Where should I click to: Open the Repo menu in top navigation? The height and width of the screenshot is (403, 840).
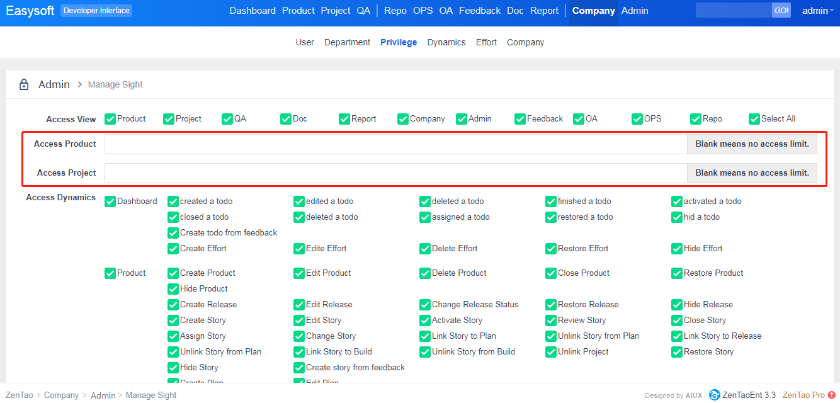(395, 11)
